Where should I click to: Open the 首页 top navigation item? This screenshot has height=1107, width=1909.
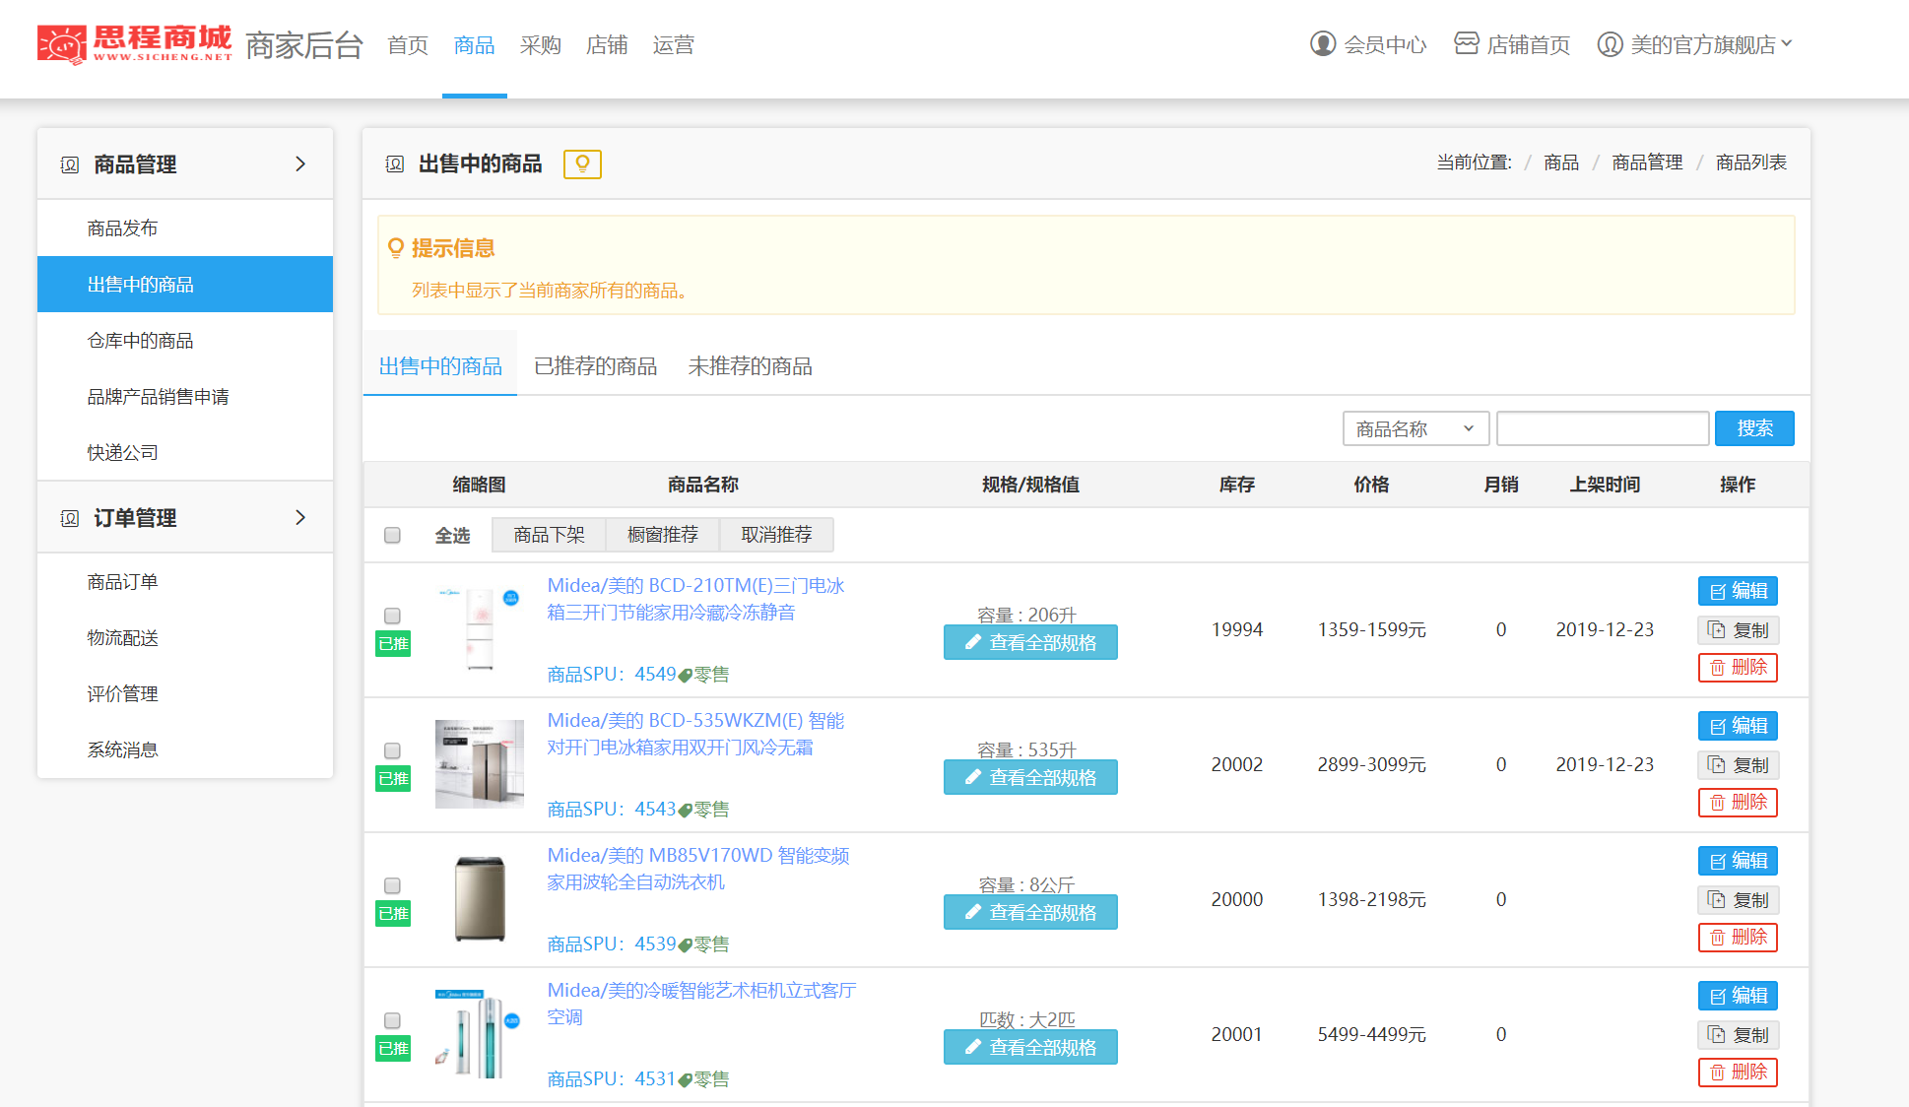click(408, 45)
